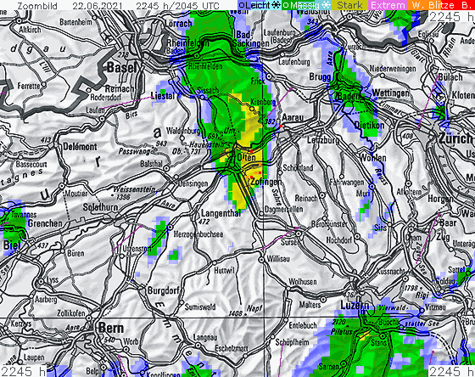Click the Willisau town marker circle

click(x=261, y=260)
